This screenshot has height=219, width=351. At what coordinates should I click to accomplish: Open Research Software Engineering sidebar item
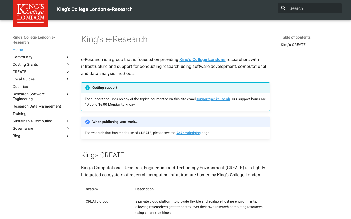[x=29, y=96]
